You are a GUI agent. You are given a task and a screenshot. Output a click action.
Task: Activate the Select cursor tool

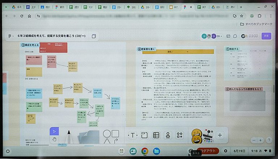tap(54, 131)
